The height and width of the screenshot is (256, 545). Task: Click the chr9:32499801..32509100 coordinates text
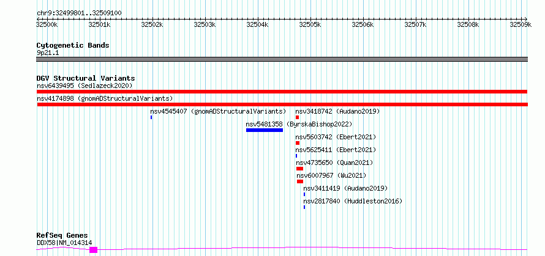click(x=79, y=13)
